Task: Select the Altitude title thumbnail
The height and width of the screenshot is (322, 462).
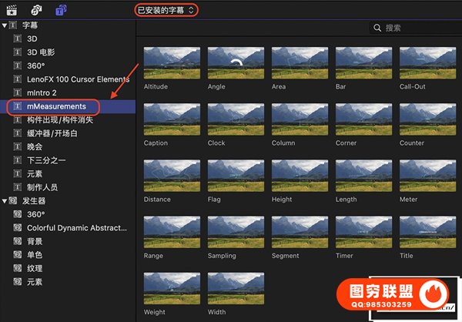Action: [171, 63]
